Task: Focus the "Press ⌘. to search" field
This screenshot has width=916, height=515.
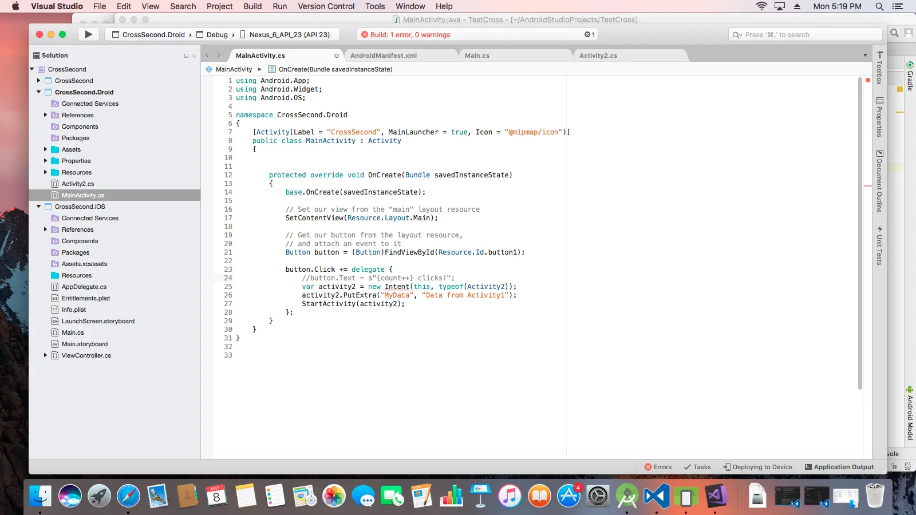Action: point(805,34)
